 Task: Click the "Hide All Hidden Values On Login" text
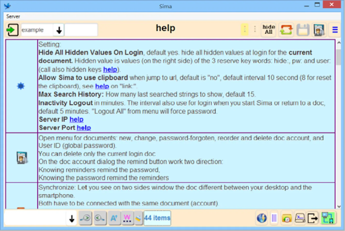coord(91,52)
